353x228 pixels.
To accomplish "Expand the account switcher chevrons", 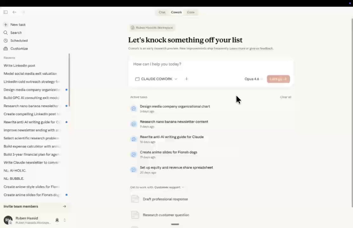I will (x=65, y=220).
